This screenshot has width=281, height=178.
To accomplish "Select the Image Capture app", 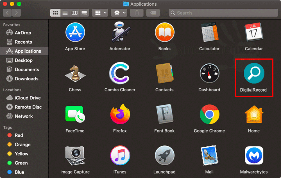I will click(x=75, y=155).
